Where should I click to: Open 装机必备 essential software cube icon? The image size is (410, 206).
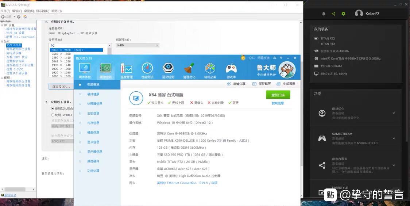[x=210, y=70]
